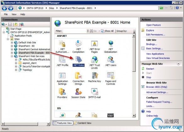Screen dimensions: 184x132
Task: Open the View menu
Action: coord(14,14)
